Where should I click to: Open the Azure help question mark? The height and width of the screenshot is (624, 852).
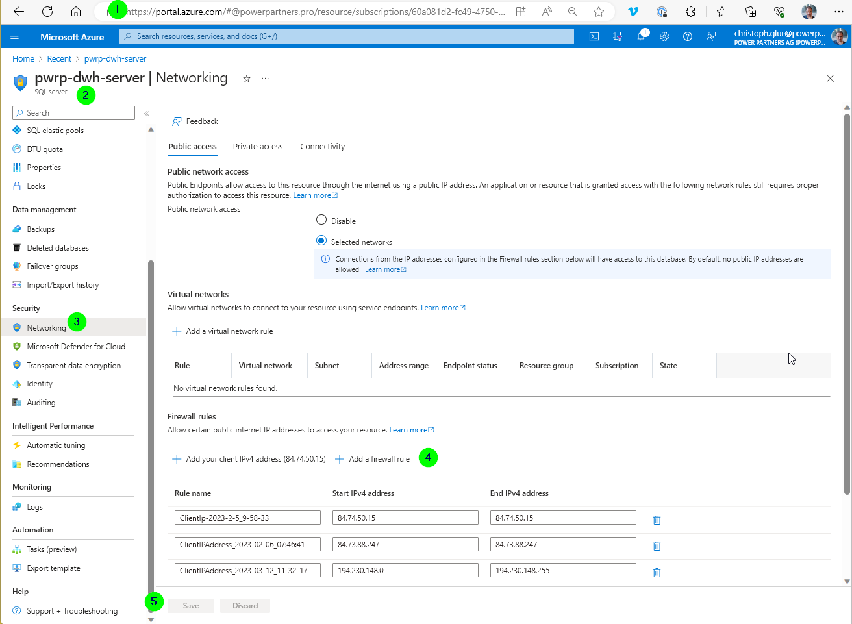(x=688, y=36)
